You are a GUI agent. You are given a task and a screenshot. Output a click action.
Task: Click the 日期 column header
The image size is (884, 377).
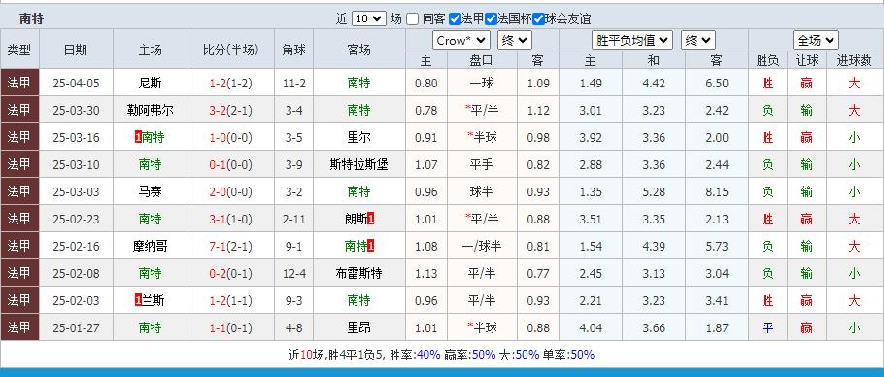76,50
